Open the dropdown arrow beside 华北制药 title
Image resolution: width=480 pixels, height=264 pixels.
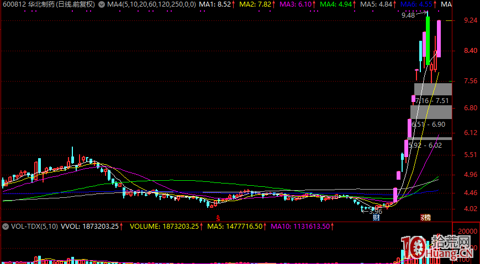click(x=101, y=4)
